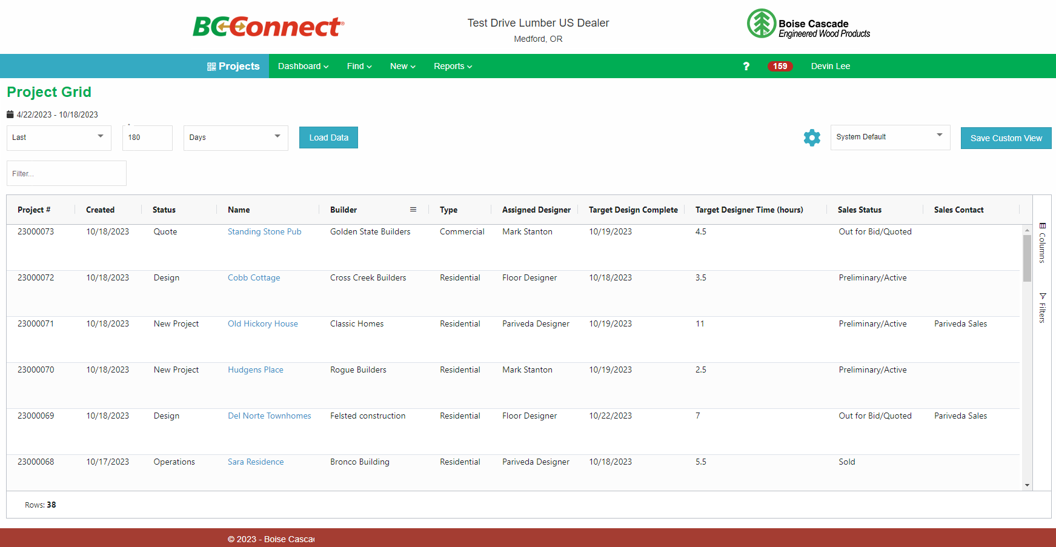Screen dimensions: 1056x547
Task: Click the calendar icon beside date range
Action: tap(10, 114)
